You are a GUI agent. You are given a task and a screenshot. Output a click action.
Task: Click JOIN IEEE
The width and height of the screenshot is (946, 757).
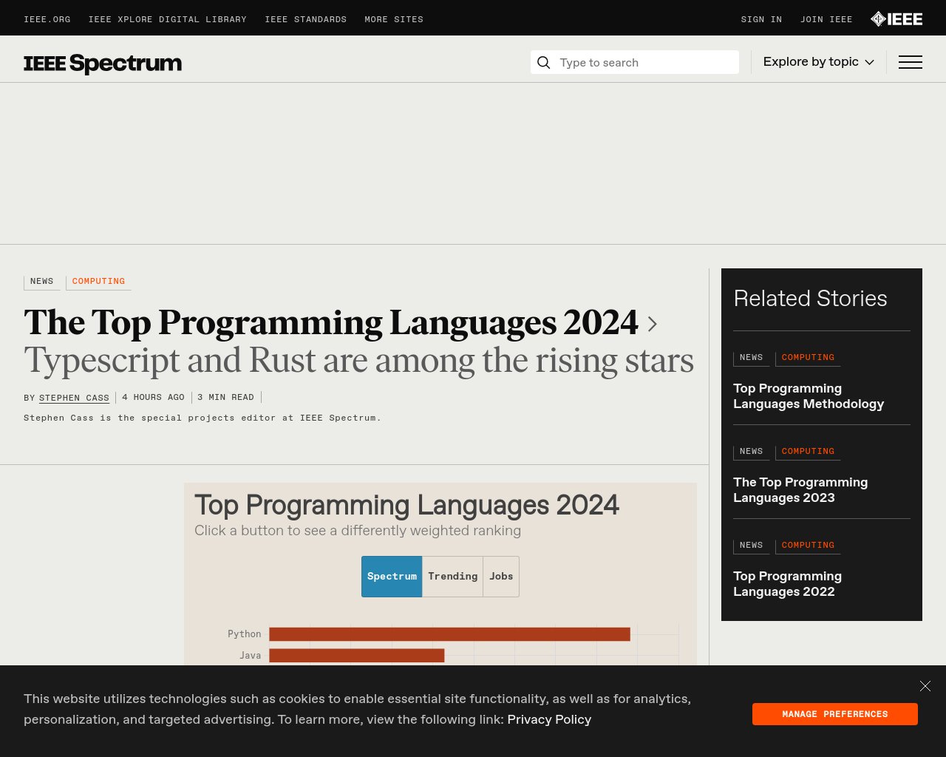click(x=826, y=20)
